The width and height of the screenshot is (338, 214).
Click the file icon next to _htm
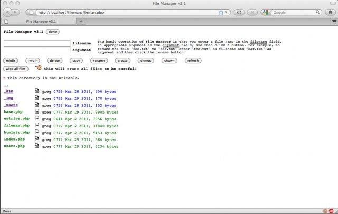coord(37,91)
